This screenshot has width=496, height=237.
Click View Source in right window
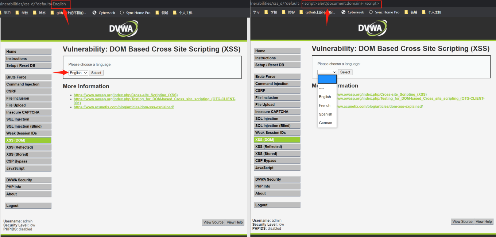[x=462, y=221]
